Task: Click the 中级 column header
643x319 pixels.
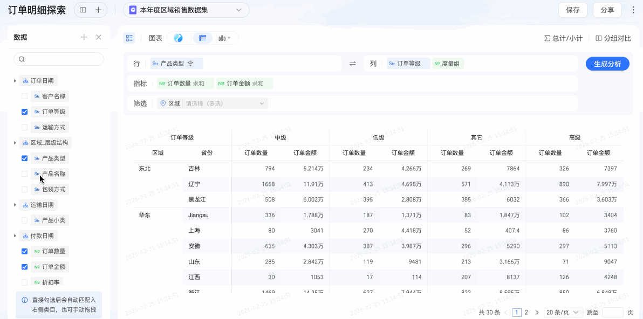Action: [x=281, y=137]
